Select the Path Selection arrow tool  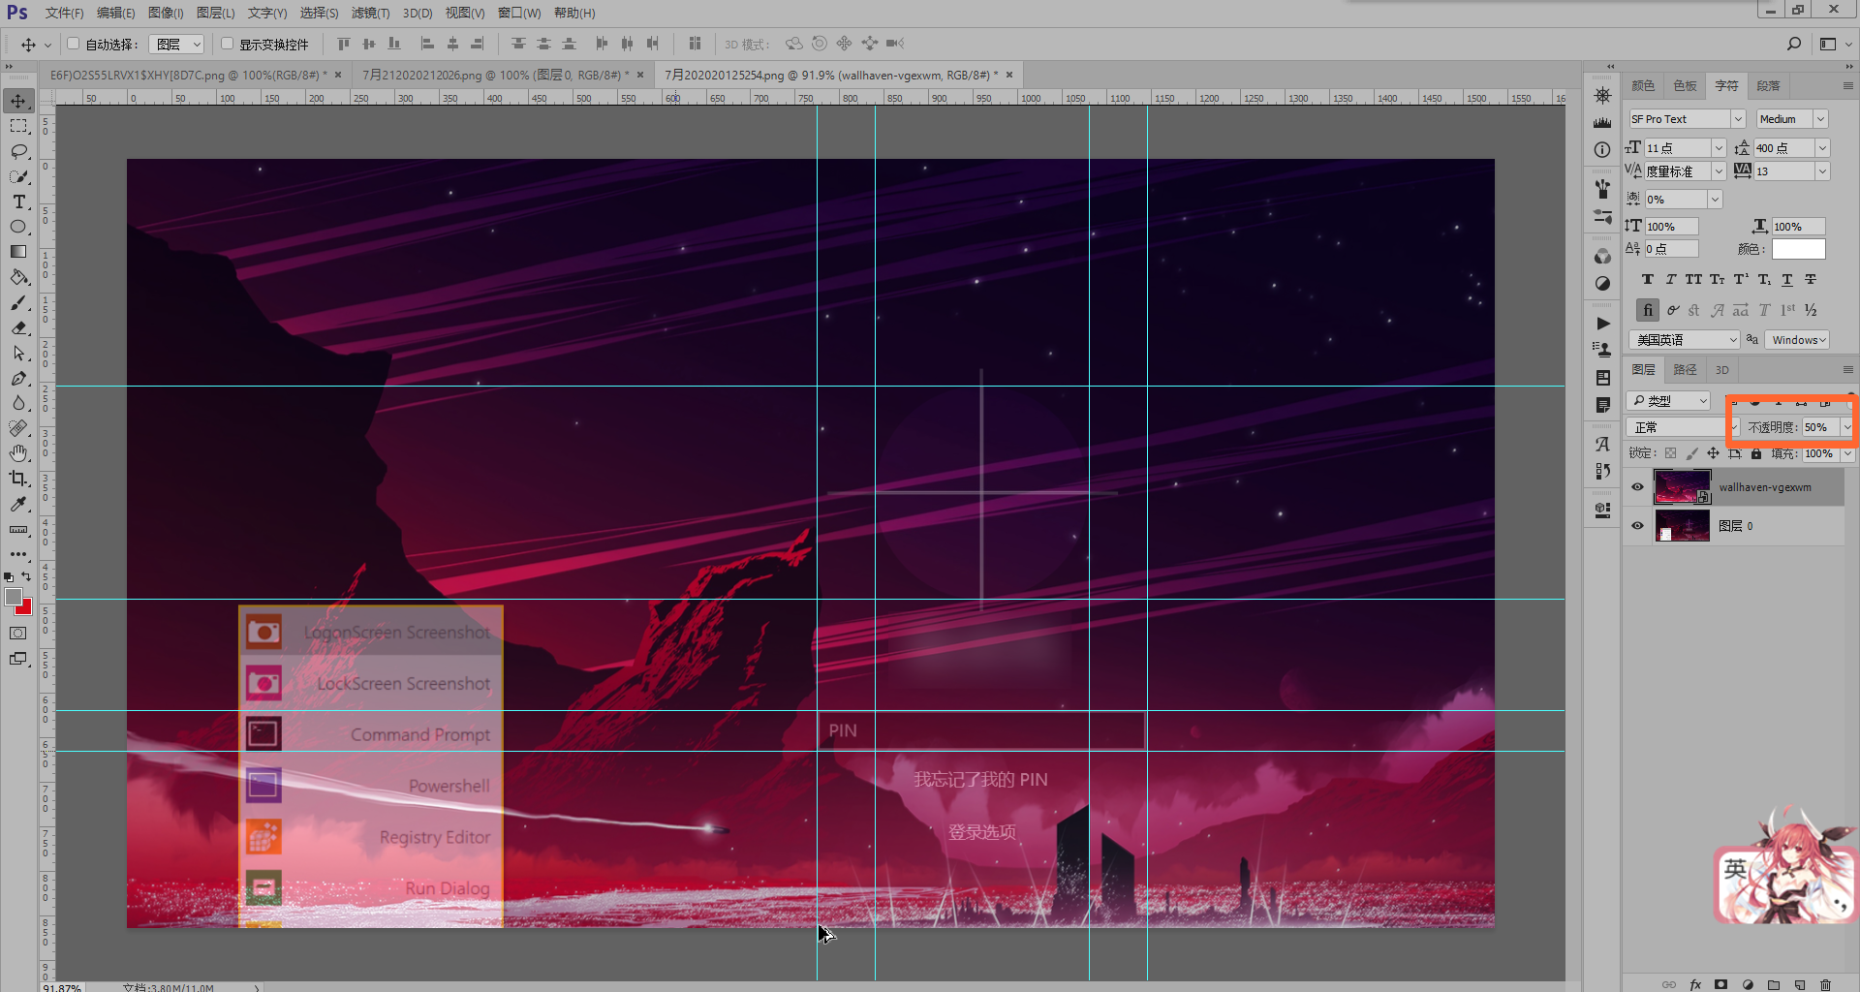[18, 353]
